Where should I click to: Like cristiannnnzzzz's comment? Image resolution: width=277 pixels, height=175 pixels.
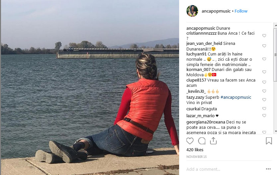264,36
